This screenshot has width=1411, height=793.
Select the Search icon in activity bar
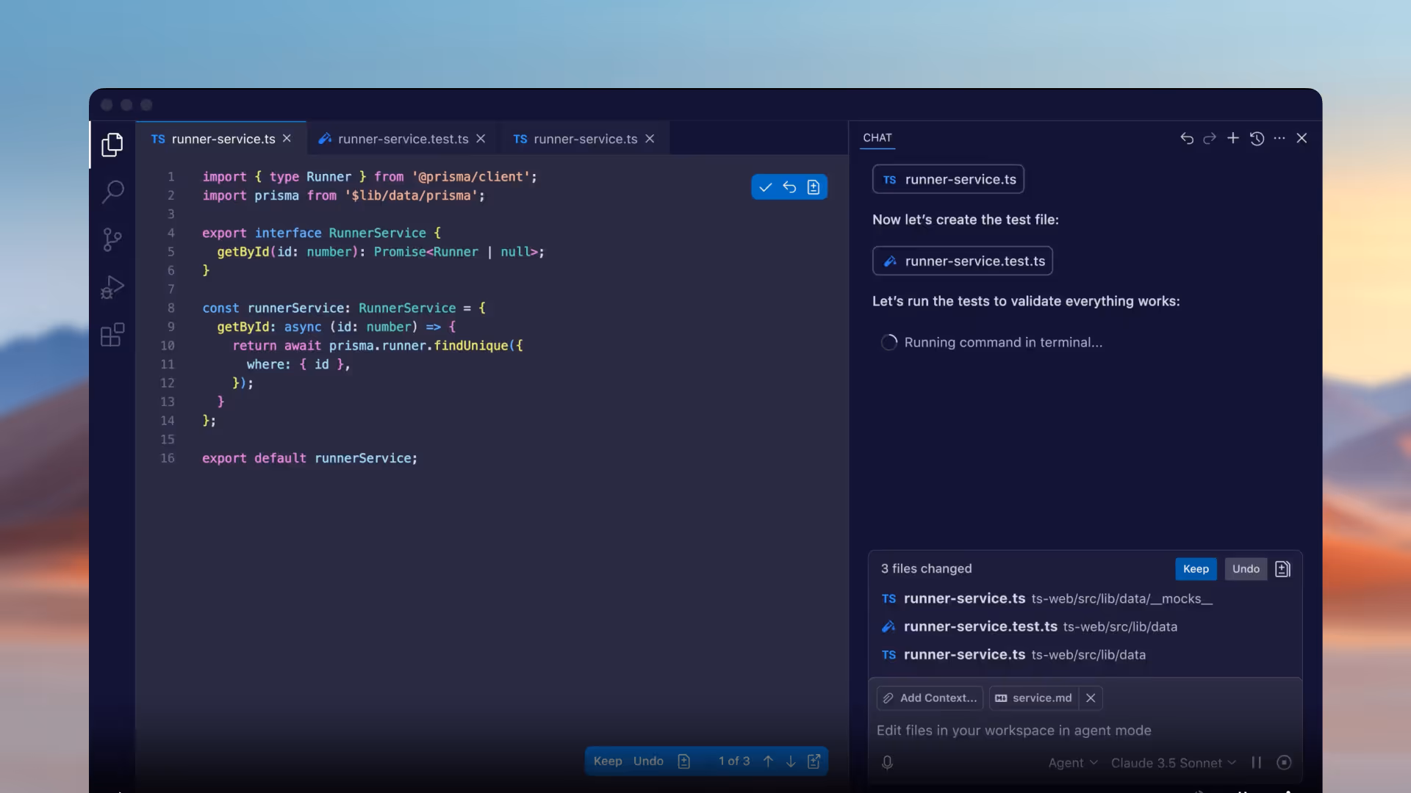click(x=112, y=192)
